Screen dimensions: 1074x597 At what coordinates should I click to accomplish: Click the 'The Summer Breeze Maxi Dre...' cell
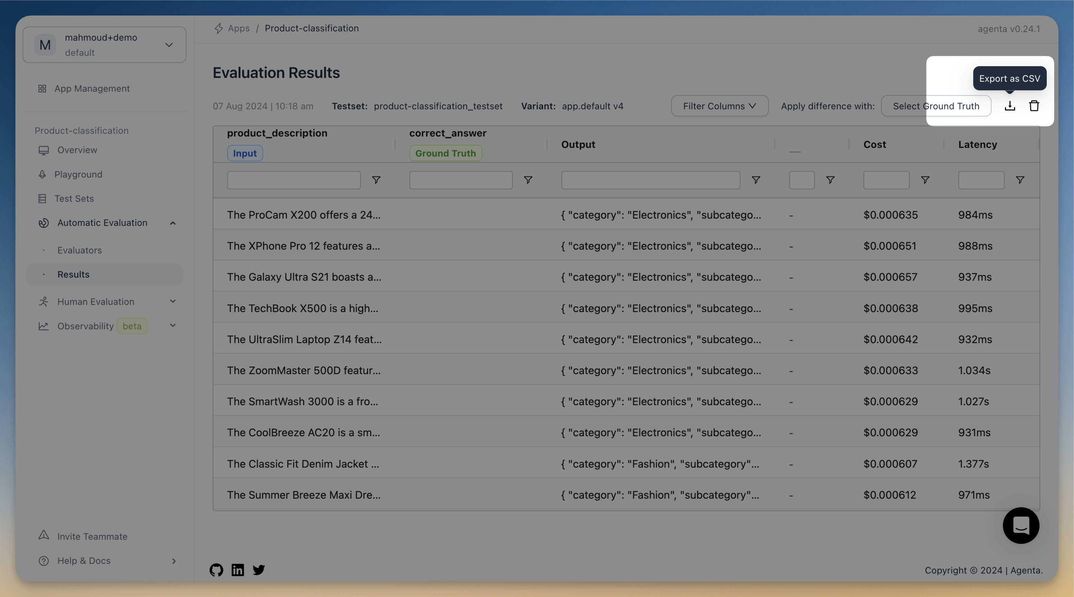tap(303, 495)
